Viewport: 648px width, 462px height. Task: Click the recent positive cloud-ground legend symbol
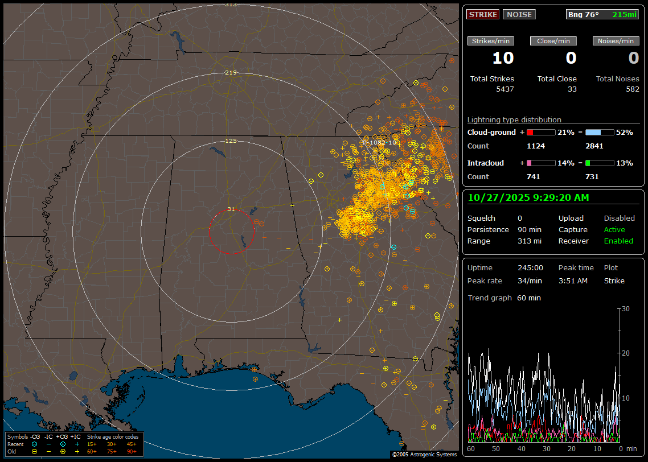pyautogui.click(x=62, y=444)
